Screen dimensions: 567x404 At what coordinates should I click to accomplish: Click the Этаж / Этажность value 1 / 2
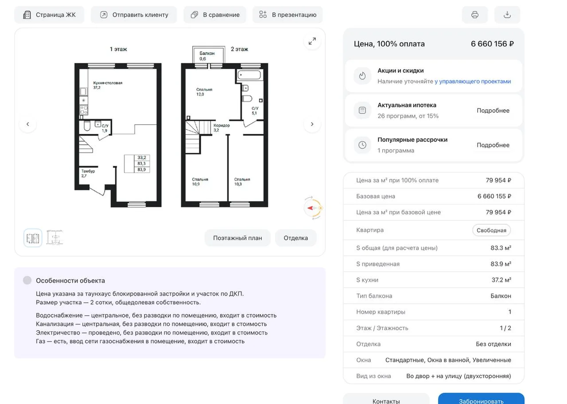coord(505,328)
